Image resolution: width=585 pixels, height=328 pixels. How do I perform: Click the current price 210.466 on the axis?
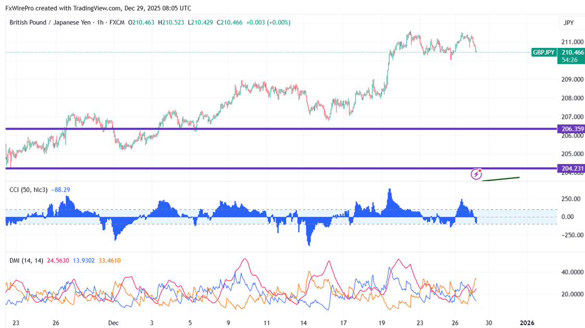(x=572, y=53)
